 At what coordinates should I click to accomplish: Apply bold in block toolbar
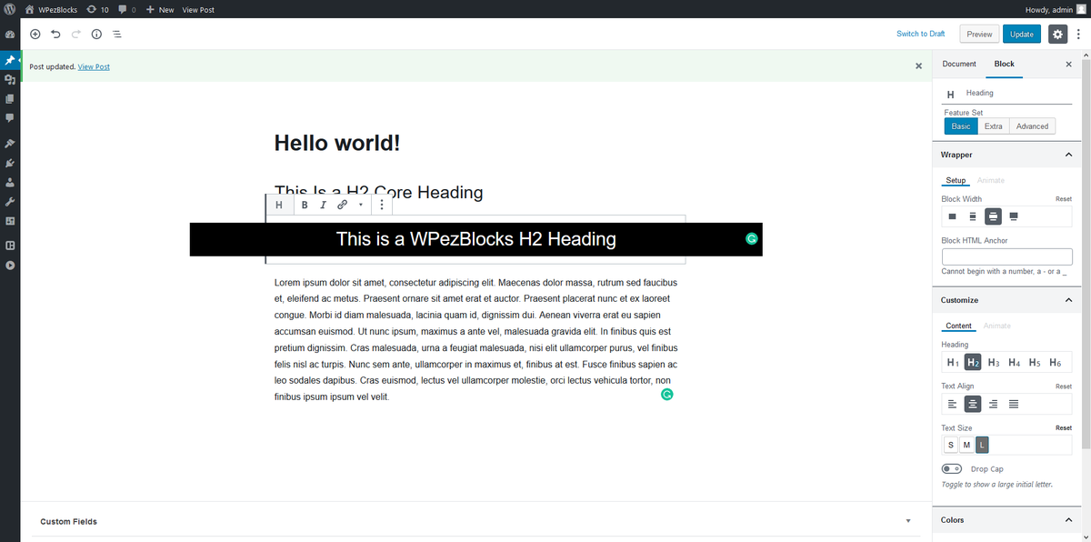pos(305,205)
